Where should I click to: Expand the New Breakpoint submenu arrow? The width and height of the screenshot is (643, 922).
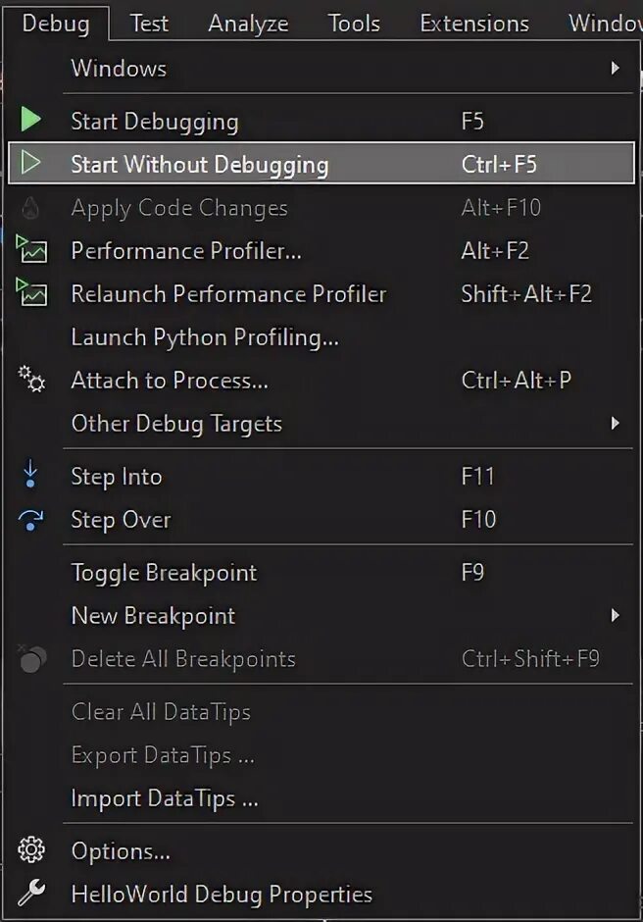(x=615, y=616)
